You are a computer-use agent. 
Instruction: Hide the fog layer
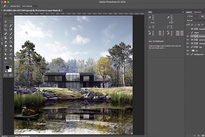click(188, 47)
